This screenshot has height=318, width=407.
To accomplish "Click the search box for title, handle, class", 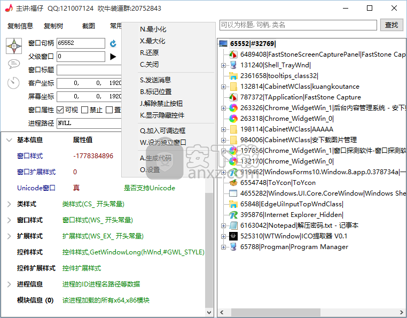I will point(298,25).
